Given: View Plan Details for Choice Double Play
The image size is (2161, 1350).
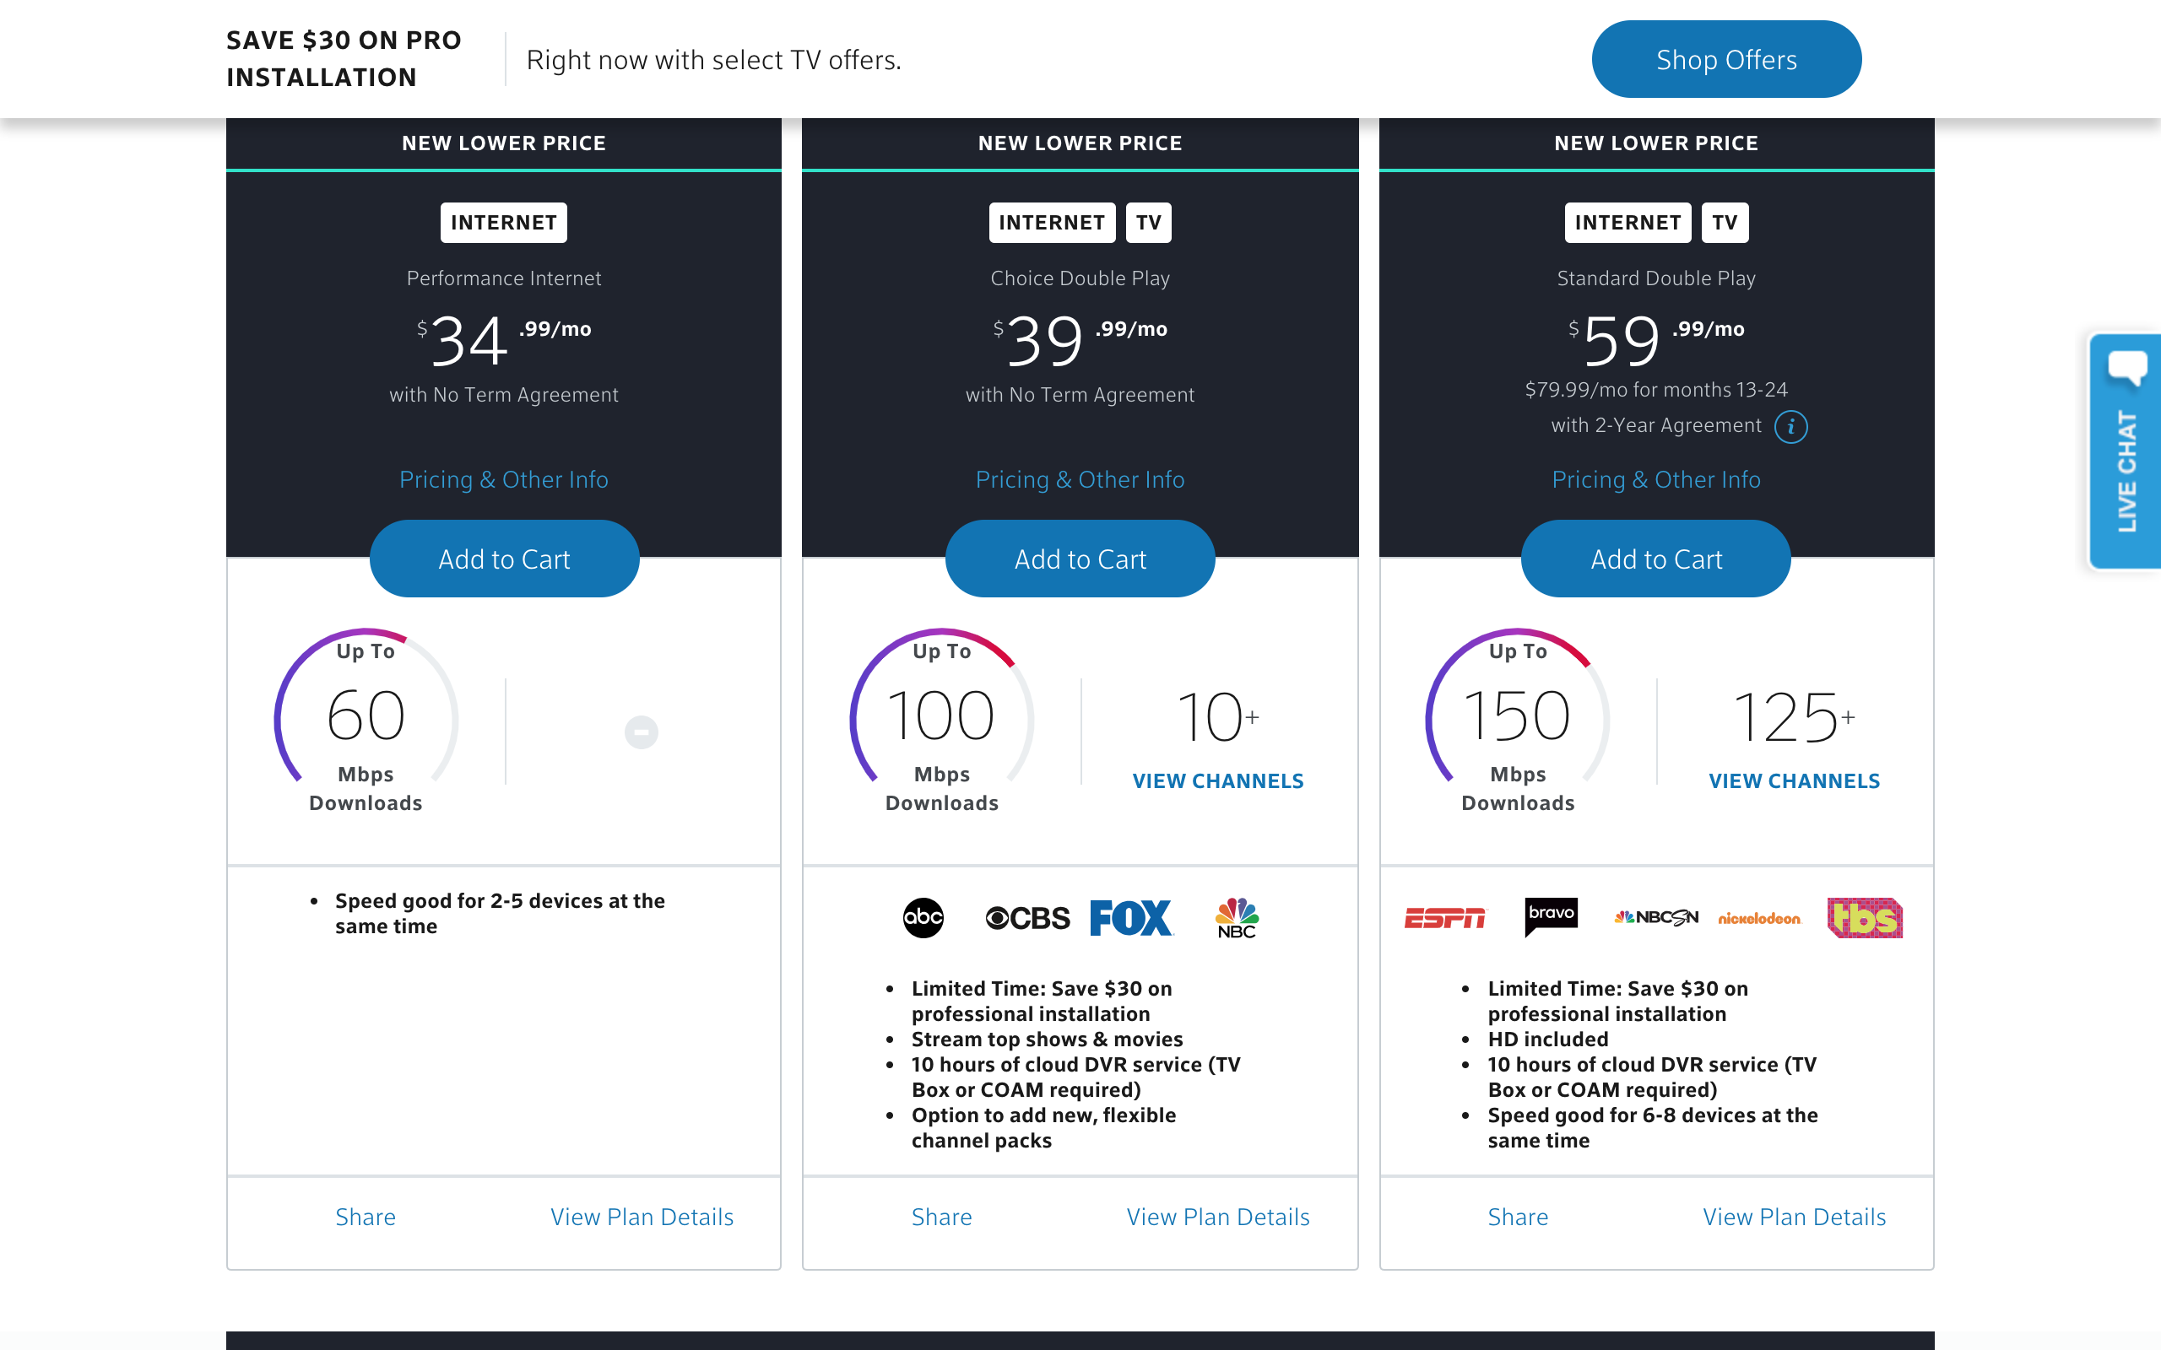Looking at the screenshot, I should [x=1218, y=1217].
